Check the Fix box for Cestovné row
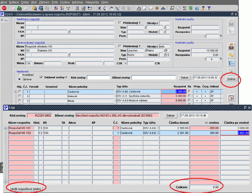Screen dimensions: 252x193 tap(189, 92)
